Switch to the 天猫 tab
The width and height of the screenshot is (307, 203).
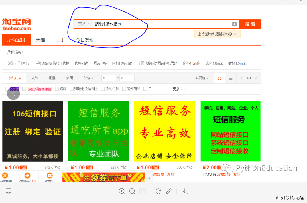pyautogui.click(x=40, y=40)
